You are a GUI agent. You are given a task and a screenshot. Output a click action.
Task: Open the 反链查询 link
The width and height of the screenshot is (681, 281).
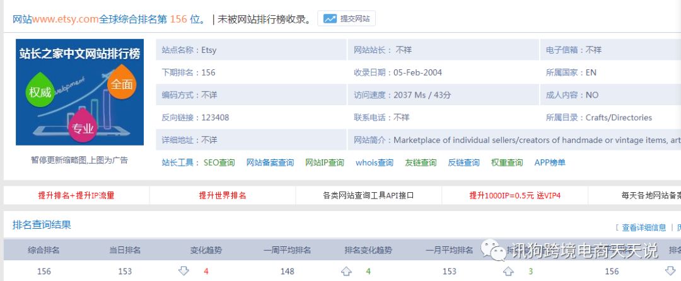pyautogui.click(x=463, y=163)
